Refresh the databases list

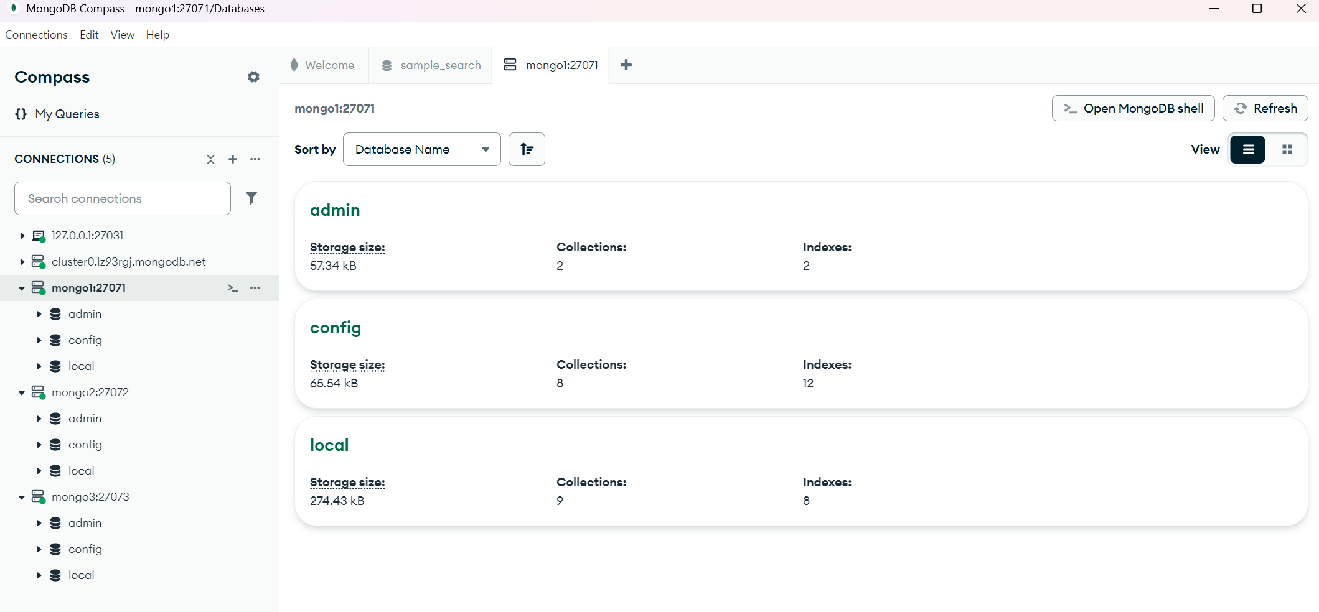pos(1265,108)
